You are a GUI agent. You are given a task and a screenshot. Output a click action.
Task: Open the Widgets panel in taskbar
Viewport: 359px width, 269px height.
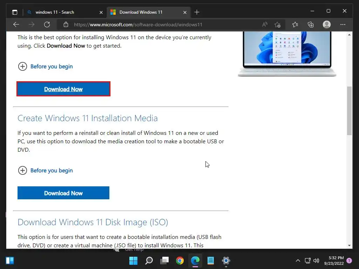(10, 261)
